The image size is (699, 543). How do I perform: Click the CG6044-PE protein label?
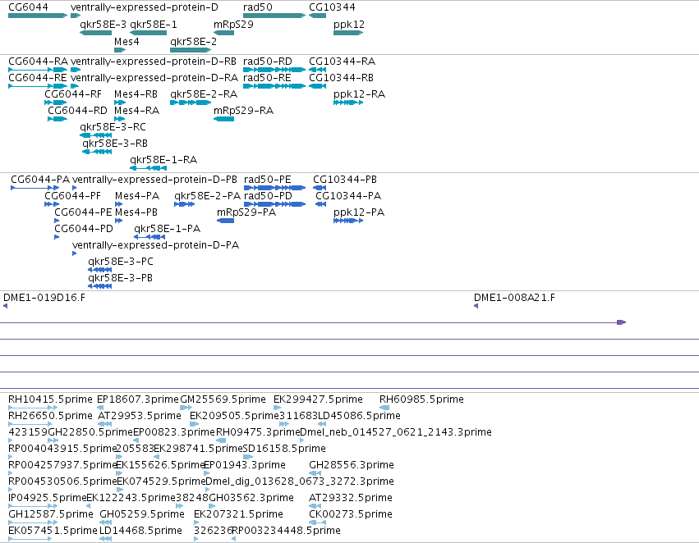[x=83, y=212]
